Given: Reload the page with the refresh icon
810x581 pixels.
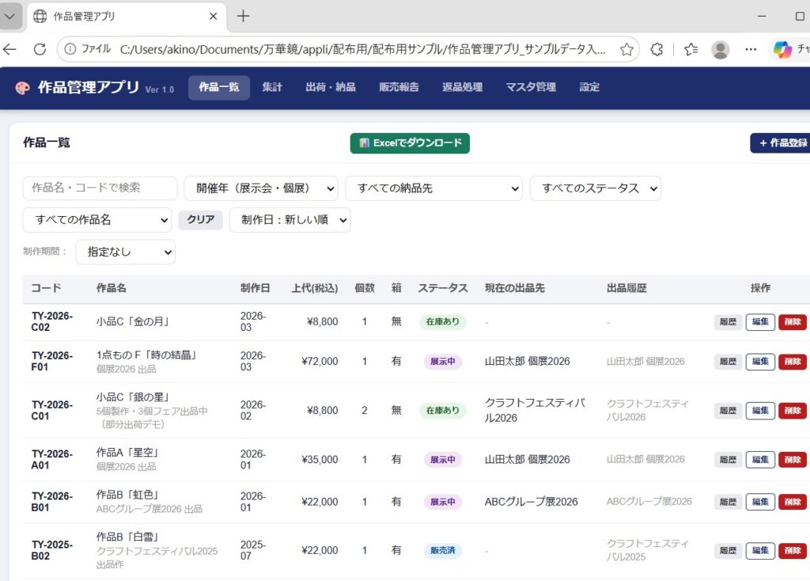Looking at the screenshot, I should [40, 49].
